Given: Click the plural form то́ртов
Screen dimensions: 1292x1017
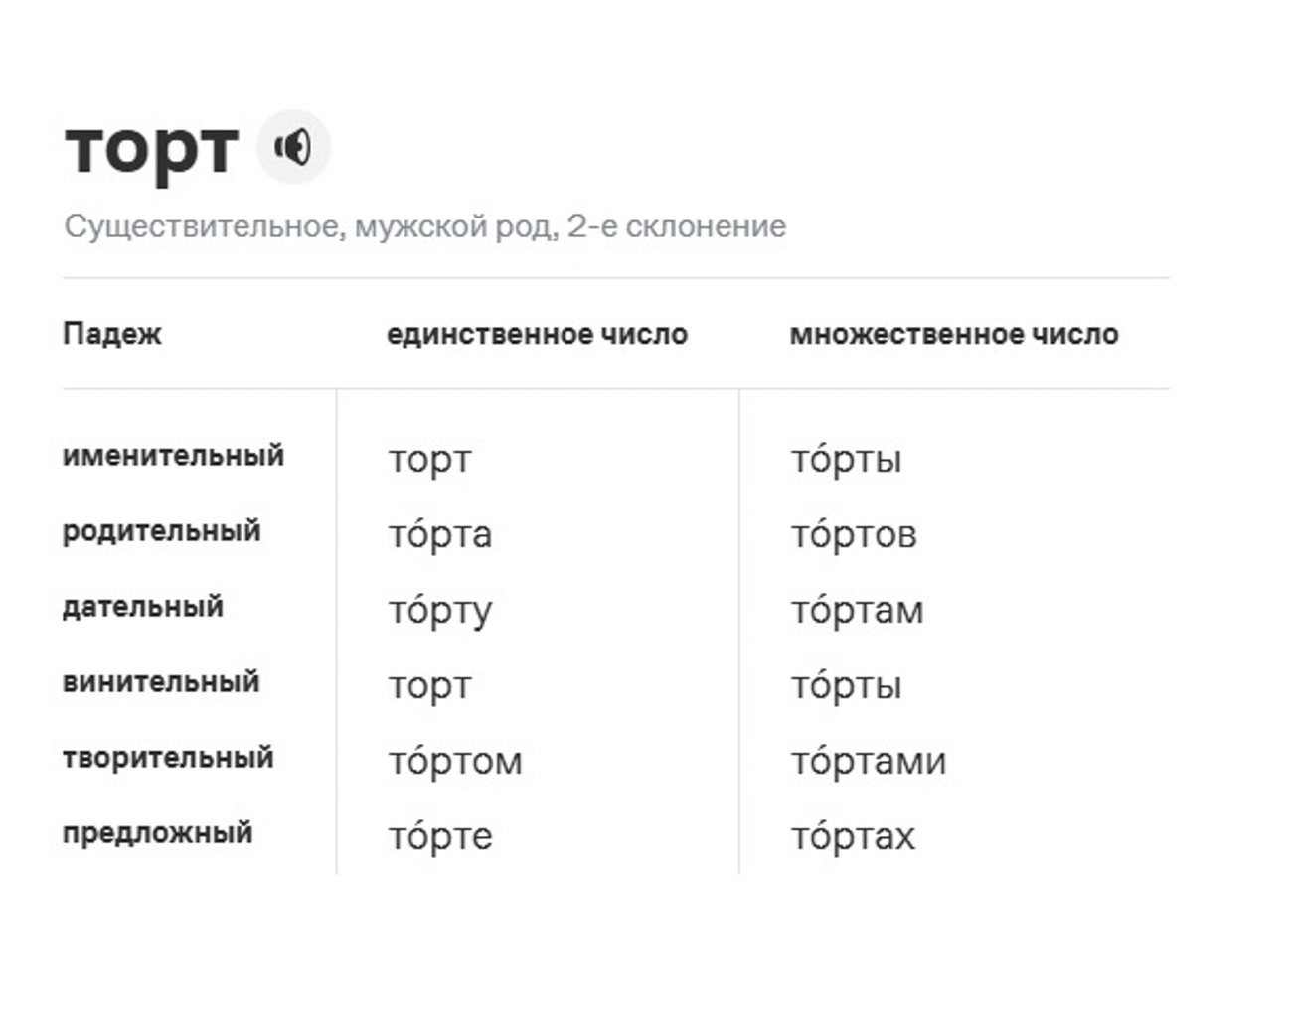Looking at the screenshot, I should pos(855,534).
